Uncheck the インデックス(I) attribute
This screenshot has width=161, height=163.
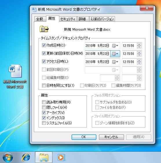click(44, 118)
